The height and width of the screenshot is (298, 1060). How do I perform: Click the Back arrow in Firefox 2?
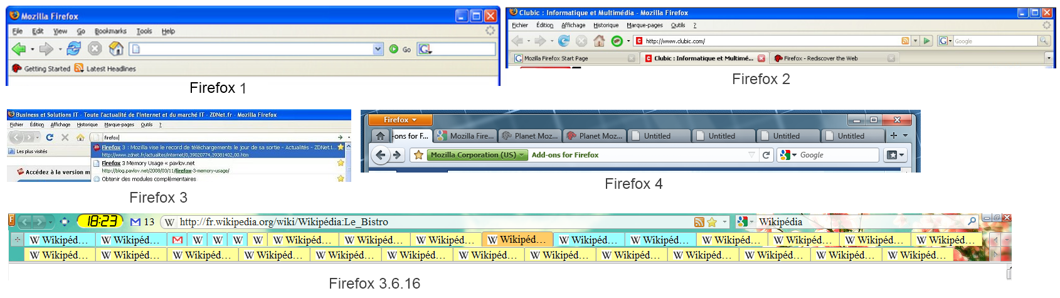click(517, 41)
